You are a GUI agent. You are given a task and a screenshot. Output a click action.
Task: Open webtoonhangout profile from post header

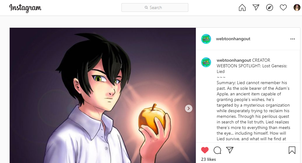coord(233,39)
